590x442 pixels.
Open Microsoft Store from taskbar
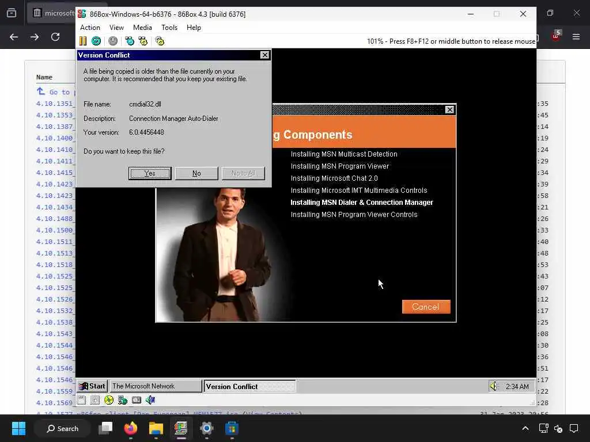click(232, 428)
